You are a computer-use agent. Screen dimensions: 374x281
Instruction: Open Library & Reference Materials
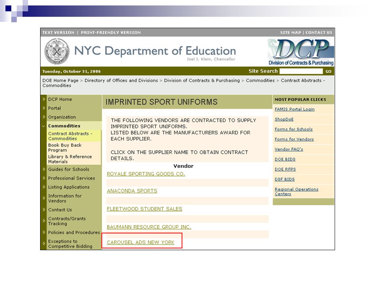(x=70, y=159)
